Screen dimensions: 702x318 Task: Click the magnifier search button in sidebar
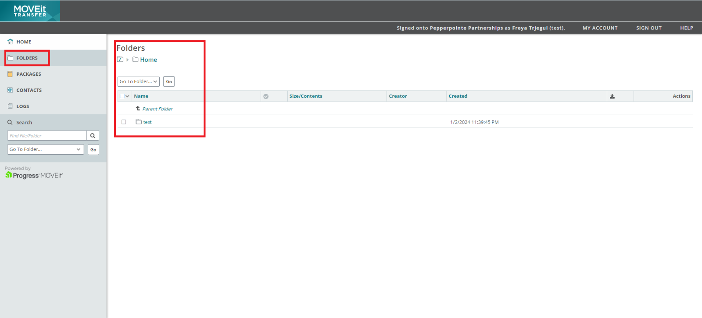coord(93,136)
